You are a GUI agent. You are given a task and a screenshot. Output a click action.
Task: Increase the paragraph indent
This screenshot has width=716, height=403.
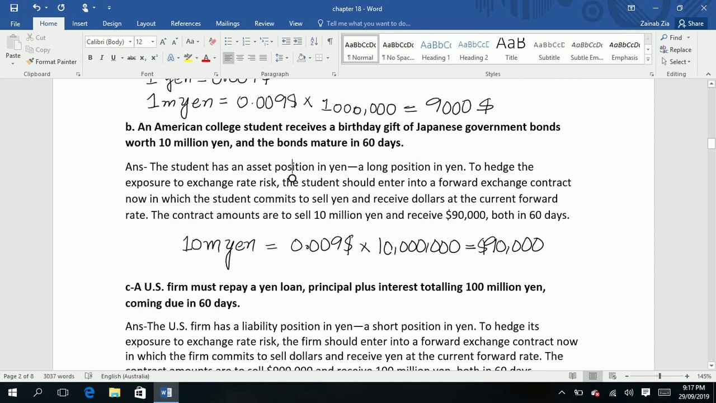[298, 41]
